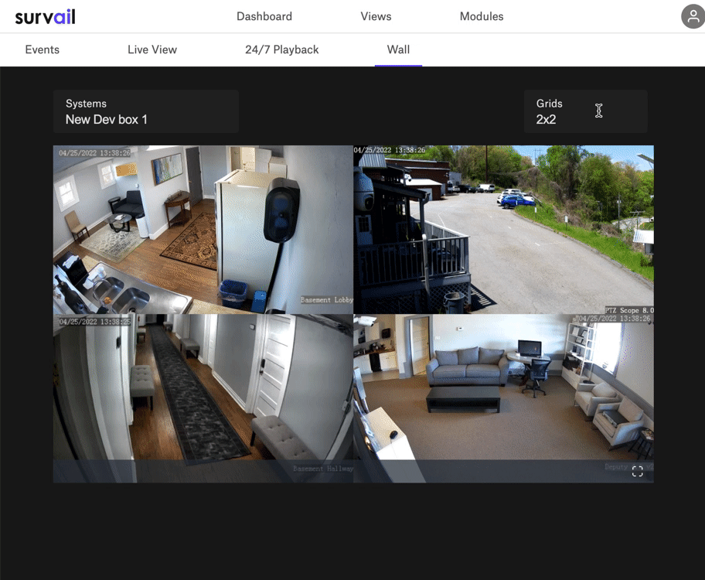Click the PTZ Scope 8.0 camera label
The width and height of the screenshot is (705, 580).
coord(629,310)
